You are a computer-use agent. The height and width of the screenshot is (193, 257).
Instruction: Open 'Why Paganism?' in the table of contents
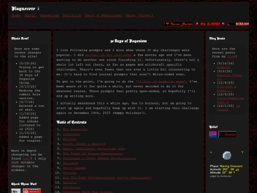coord(75,130)
